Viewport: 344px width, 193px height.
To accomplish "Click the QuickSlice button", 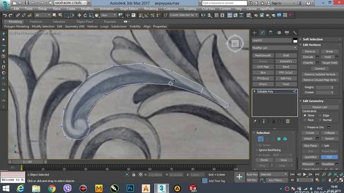I will click(x=311, y=157).
